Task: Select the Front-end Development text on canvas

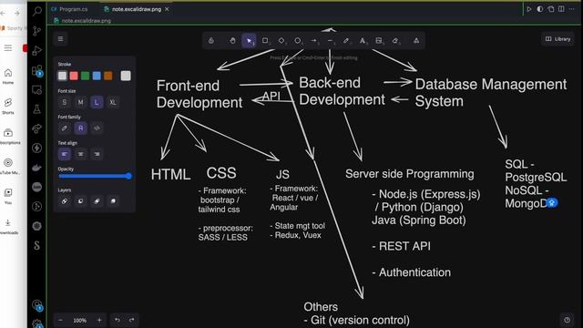Action: (x=199, y=94)
